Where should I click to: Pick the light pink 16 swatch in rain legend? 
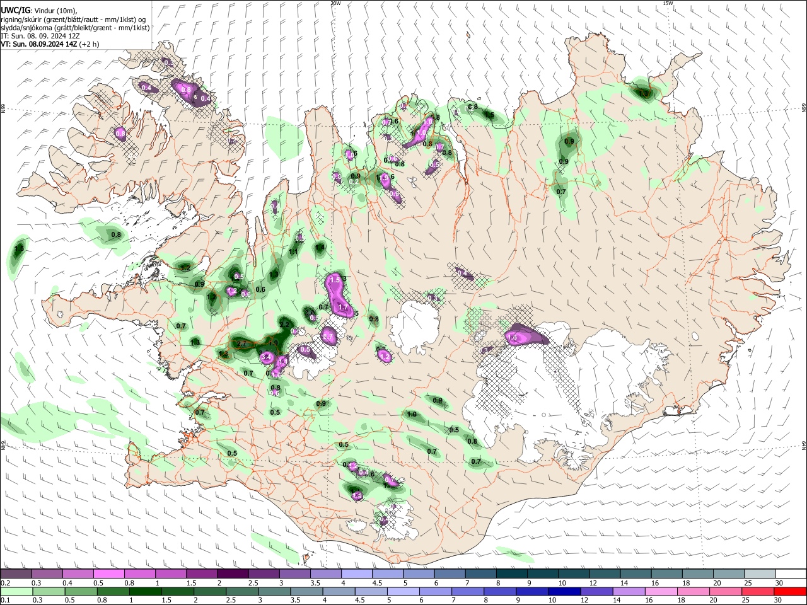pos(661,592)
